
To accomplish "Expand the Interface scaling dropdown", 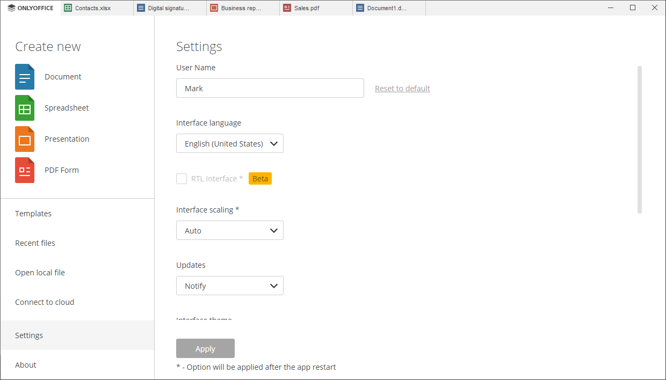I will (x=229, y=231).
